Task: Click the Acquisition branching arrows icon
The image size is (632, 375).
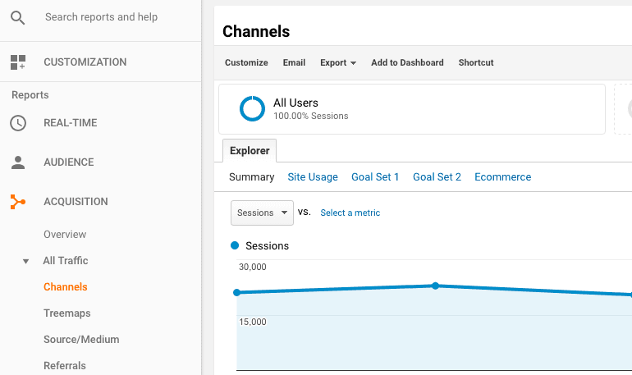Action: pyautogui.click(x=18, y=202)
